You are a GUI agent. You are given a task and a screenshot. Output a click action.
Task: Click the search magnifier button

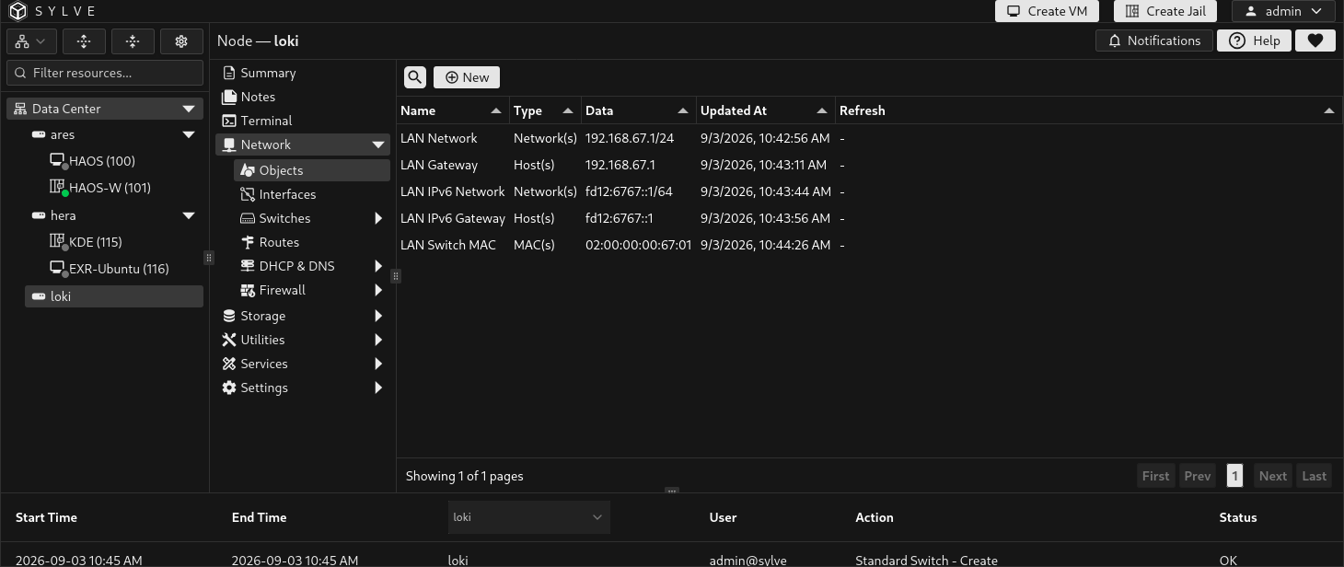[x=415, y=77]
